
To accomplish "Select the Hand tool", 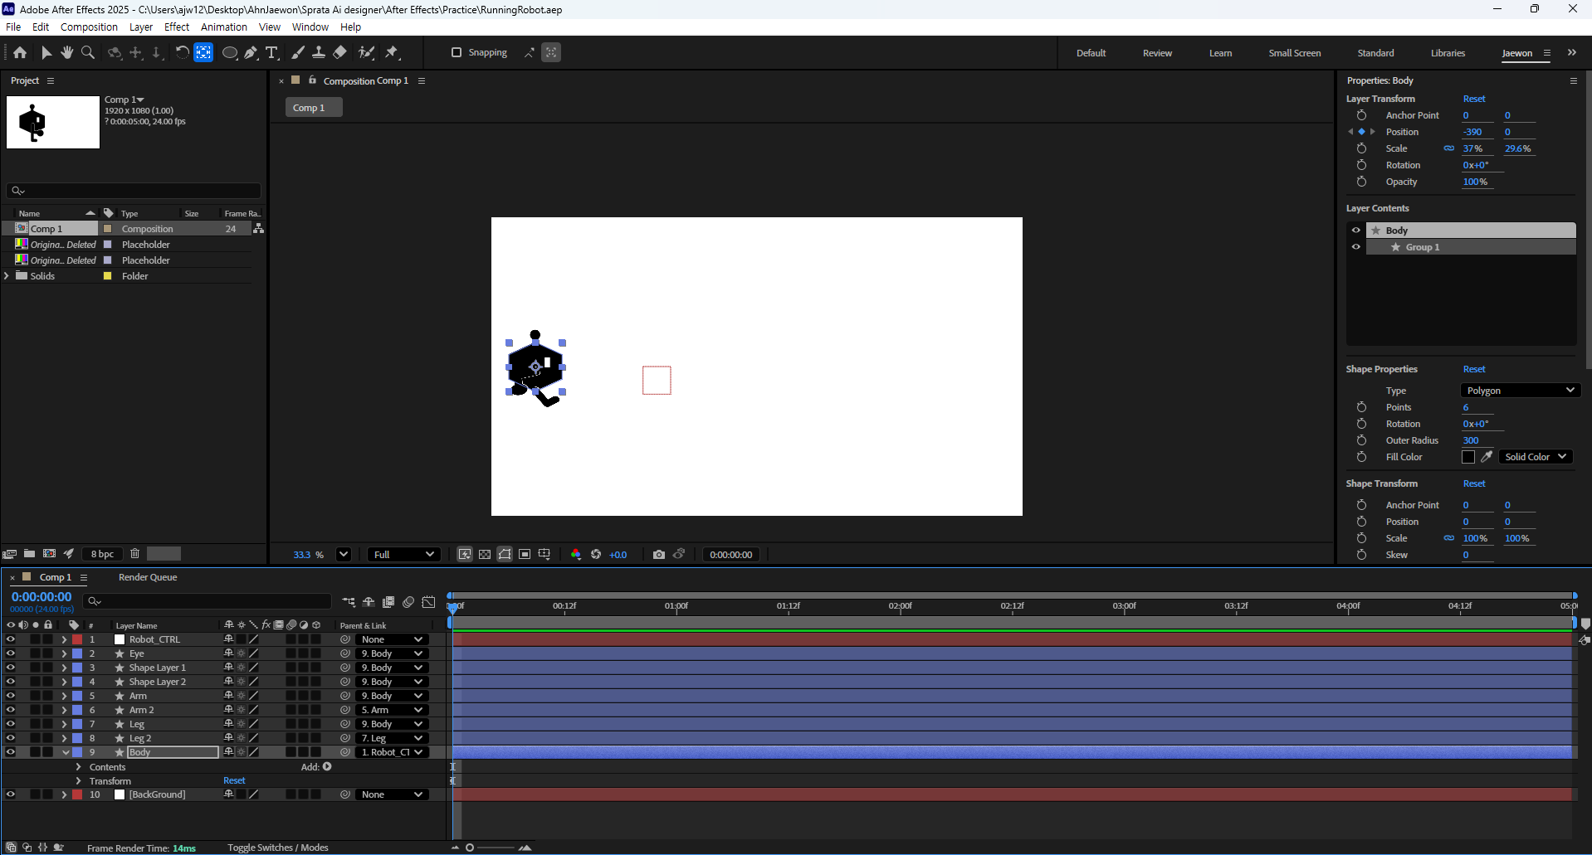I will tap(67, 52).
